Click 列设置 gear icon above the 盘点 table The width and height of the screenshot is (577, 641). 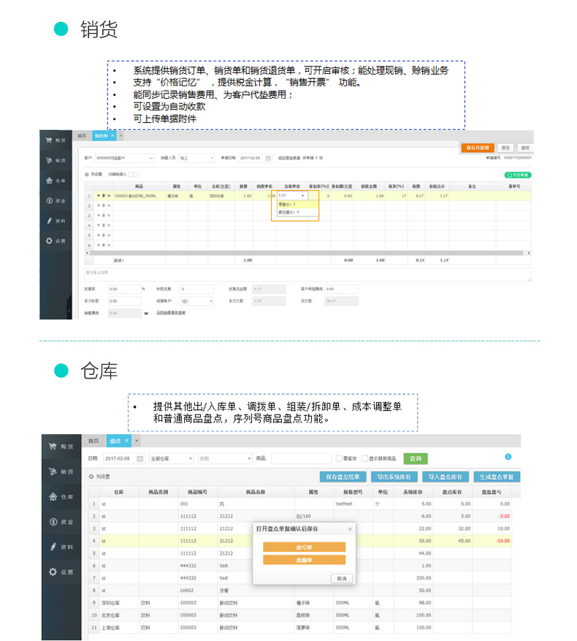tap(92, 477)
